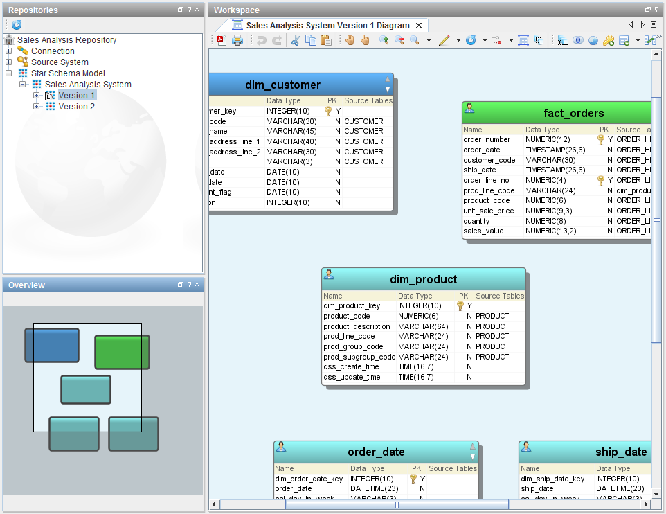Select Source System in repository tree
This screenshot has width=666, height=514.
coord(59,62)
